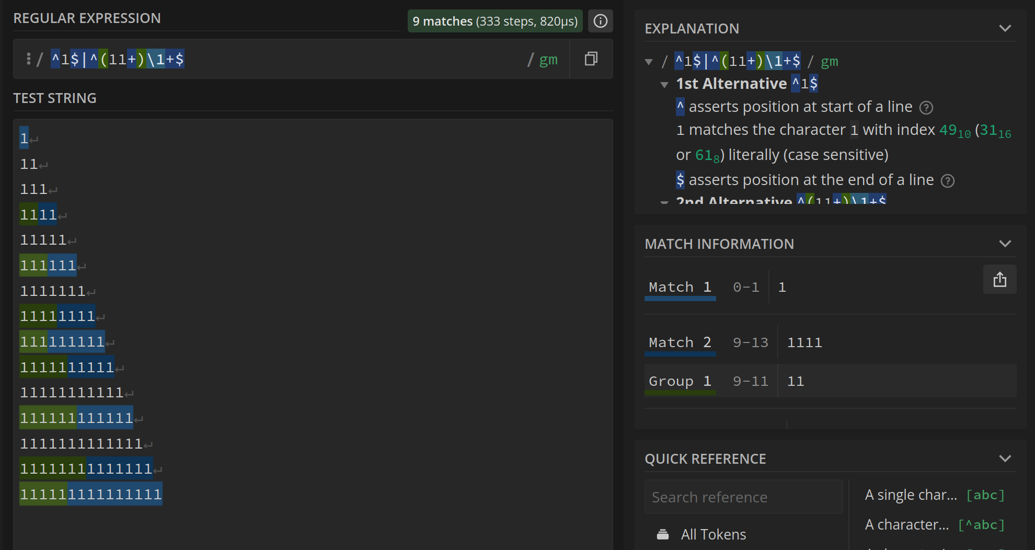Click the Search reference input field
The image size is (1035, 550).
[x=743, y=497]
